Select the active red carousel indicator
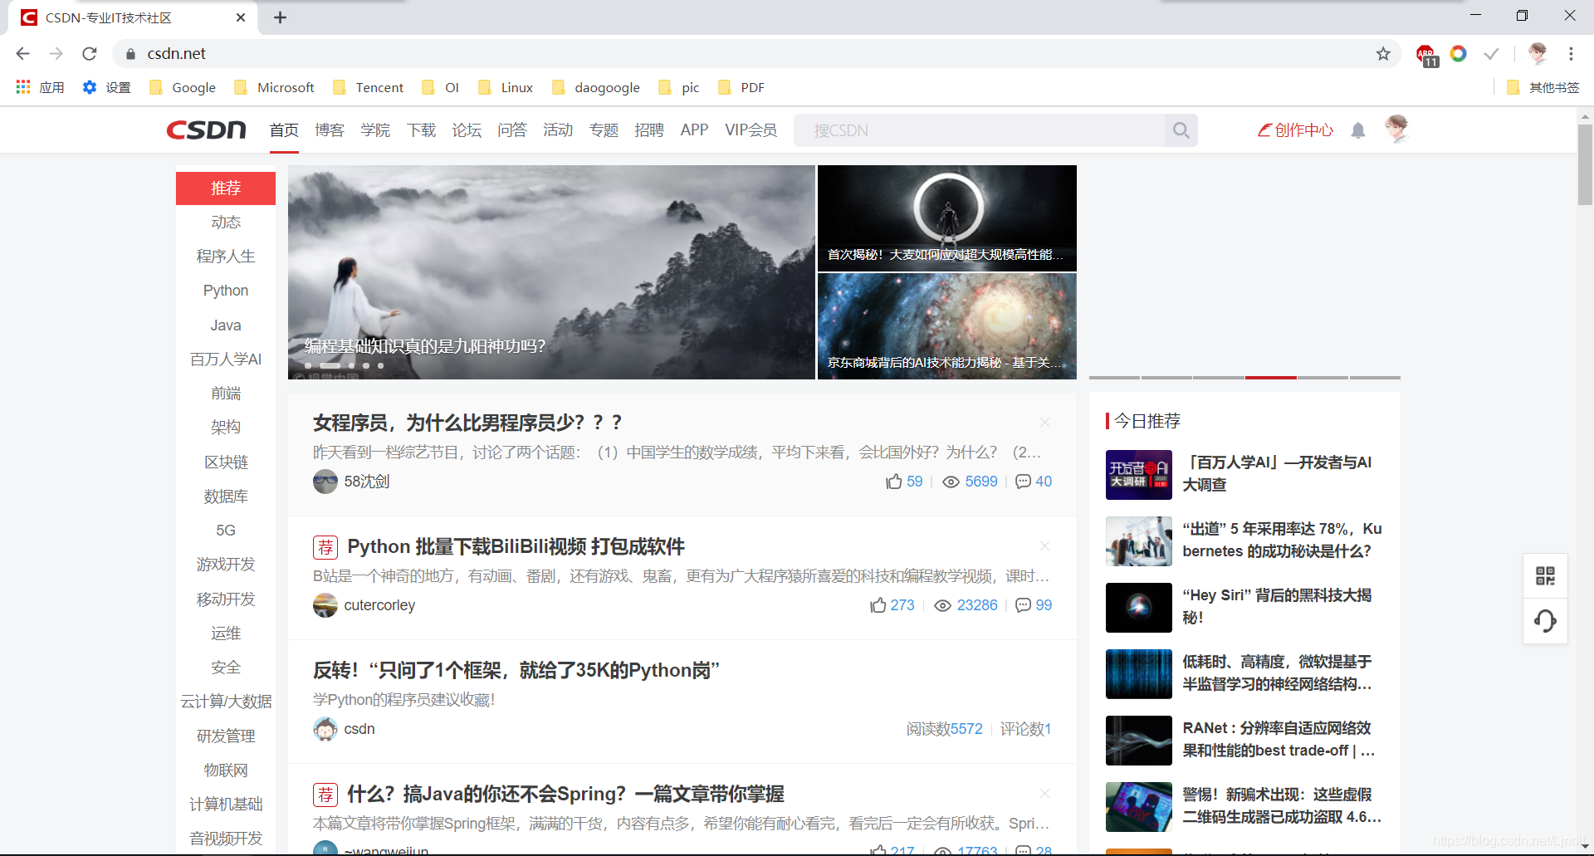Screen dimensions: 1594x856 [x=1270, y=378]
